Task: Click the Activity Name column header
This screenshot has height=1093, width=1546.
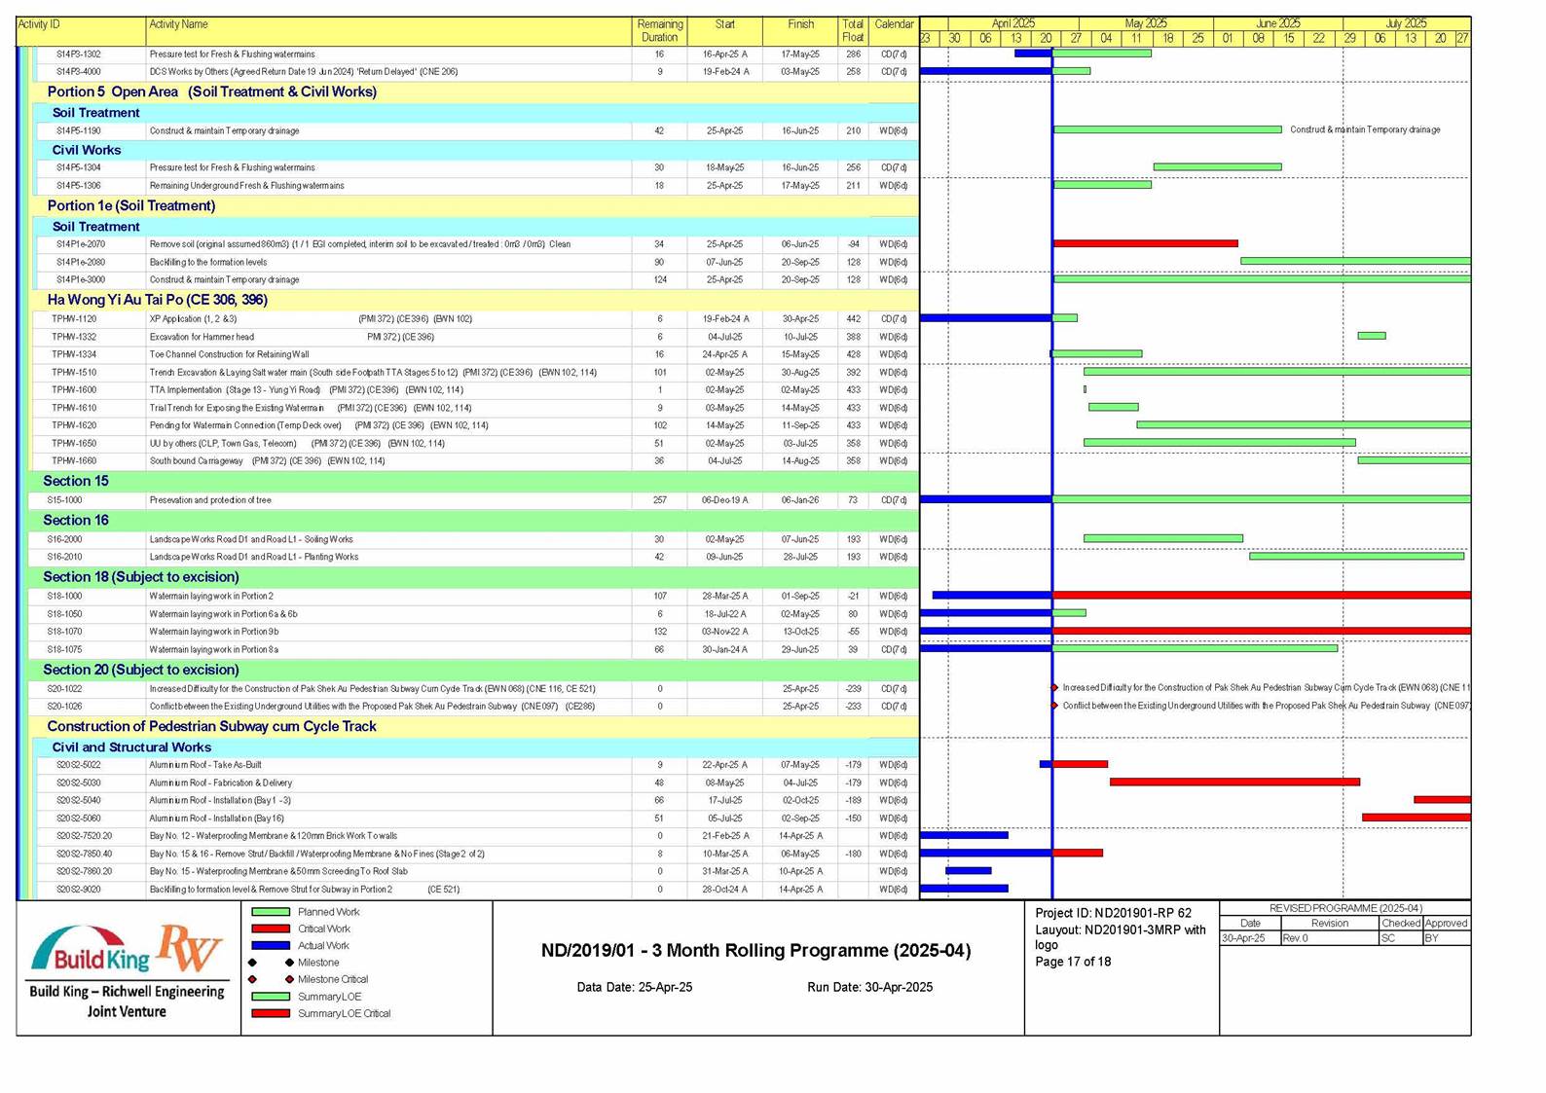Action: (x=388, y=31)
